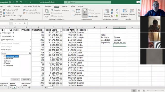Click the Undo arrow icon

coord(21,2)
